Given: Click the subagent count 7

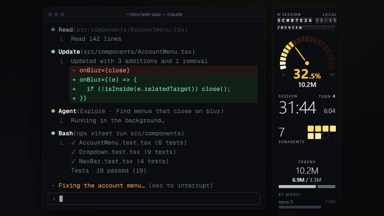Looking at the screenshot, I should (281, 132).
